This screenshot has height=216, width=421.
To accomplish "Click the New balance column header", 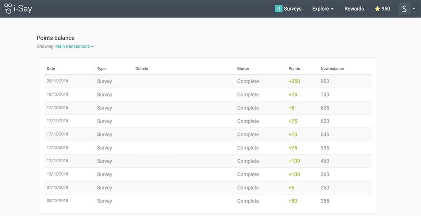I will point(332,69).
